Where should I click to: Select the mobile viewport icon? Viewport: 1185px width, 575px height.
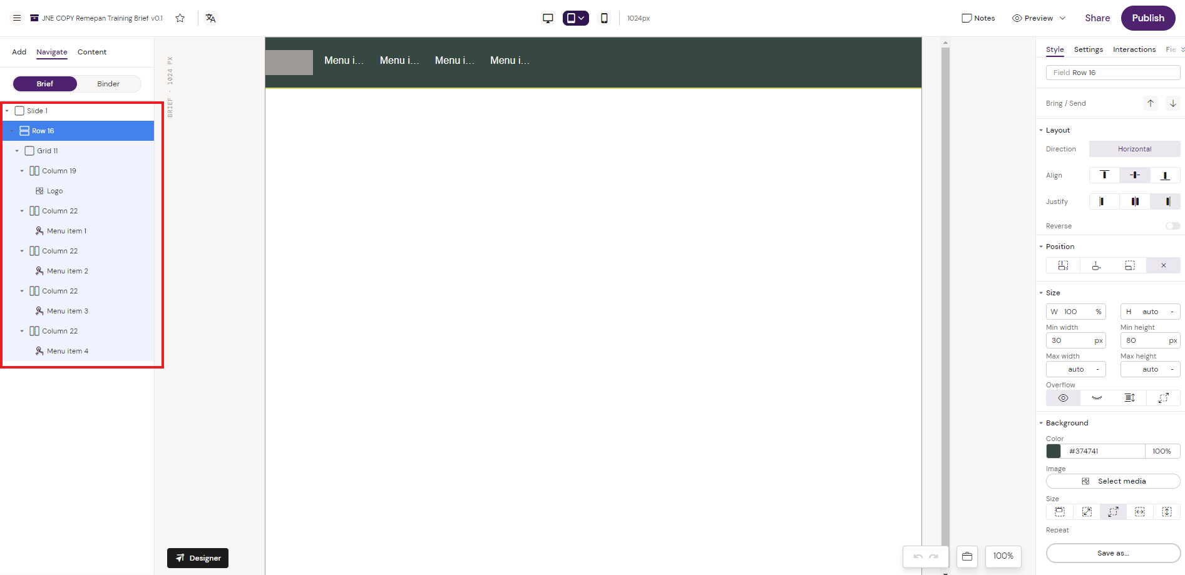pyautogui.click(x=604, y=18)
